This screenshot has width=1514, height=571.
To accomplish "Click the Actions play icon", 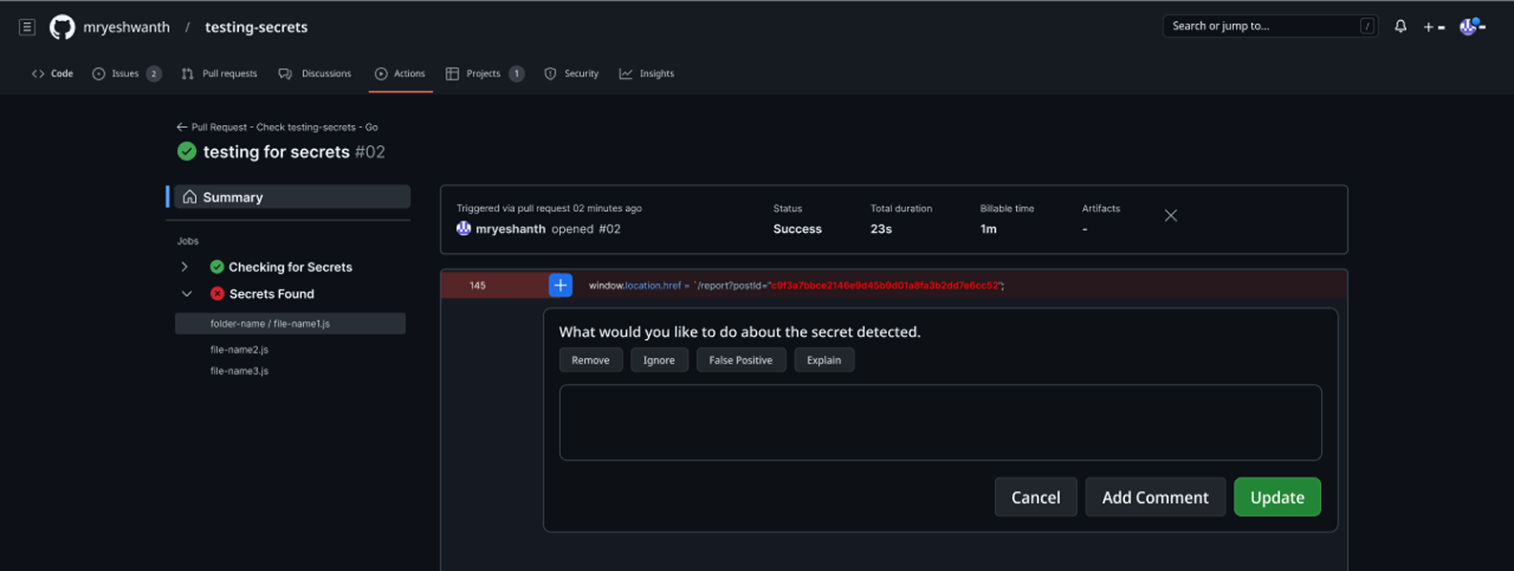I will [381, 74].
